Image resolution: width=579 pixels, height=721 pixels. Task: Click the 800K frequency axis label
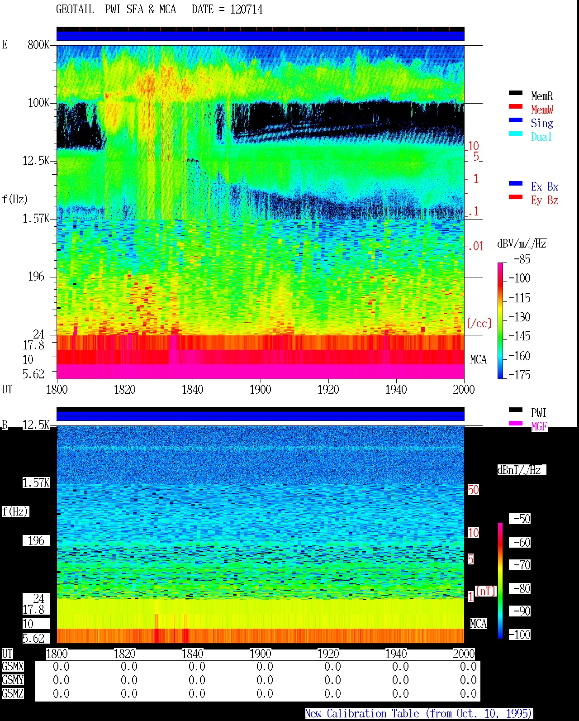[38, 44]
